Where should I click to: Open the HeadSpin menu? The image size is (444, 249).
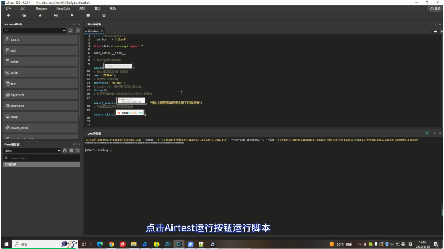tap(63, 8)
